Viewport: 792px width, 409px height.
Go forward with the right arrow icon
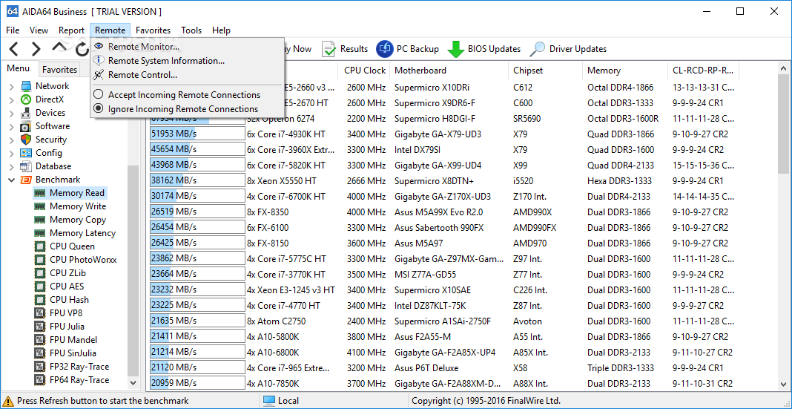(36, 49)
